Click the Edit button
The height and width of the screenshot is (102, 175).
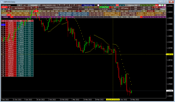click(136, 7)
